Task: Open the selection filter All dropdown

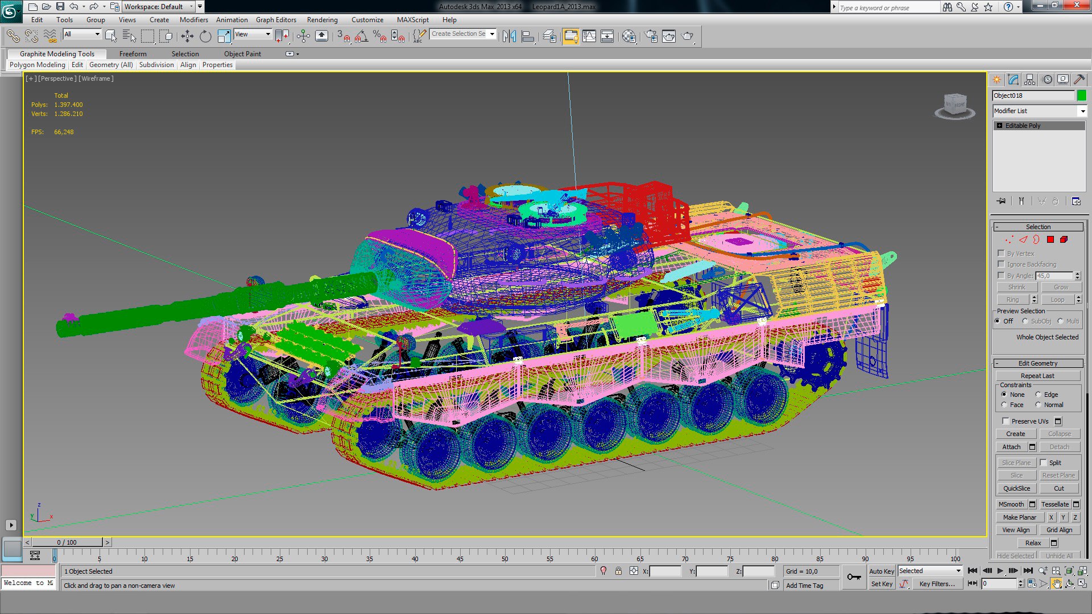Action: [82, 34]
